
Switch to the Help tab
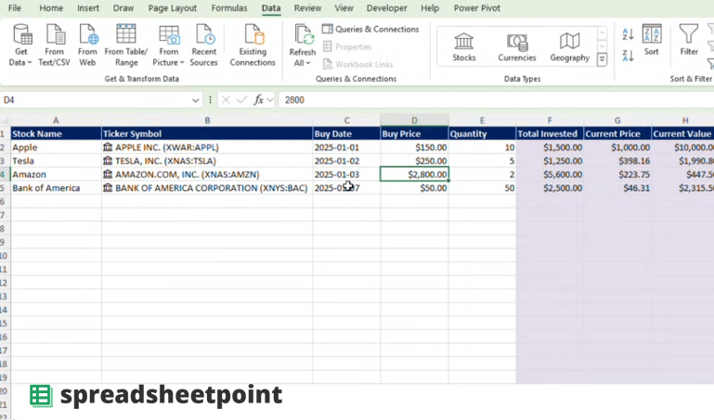[x=430, y=8]
